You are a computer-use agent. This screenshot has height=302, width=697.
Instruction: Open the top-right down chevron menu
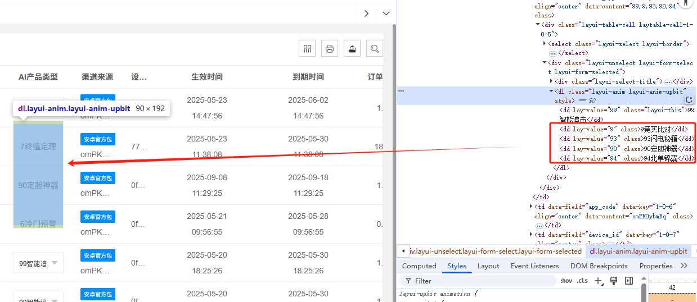pos(386,13)
